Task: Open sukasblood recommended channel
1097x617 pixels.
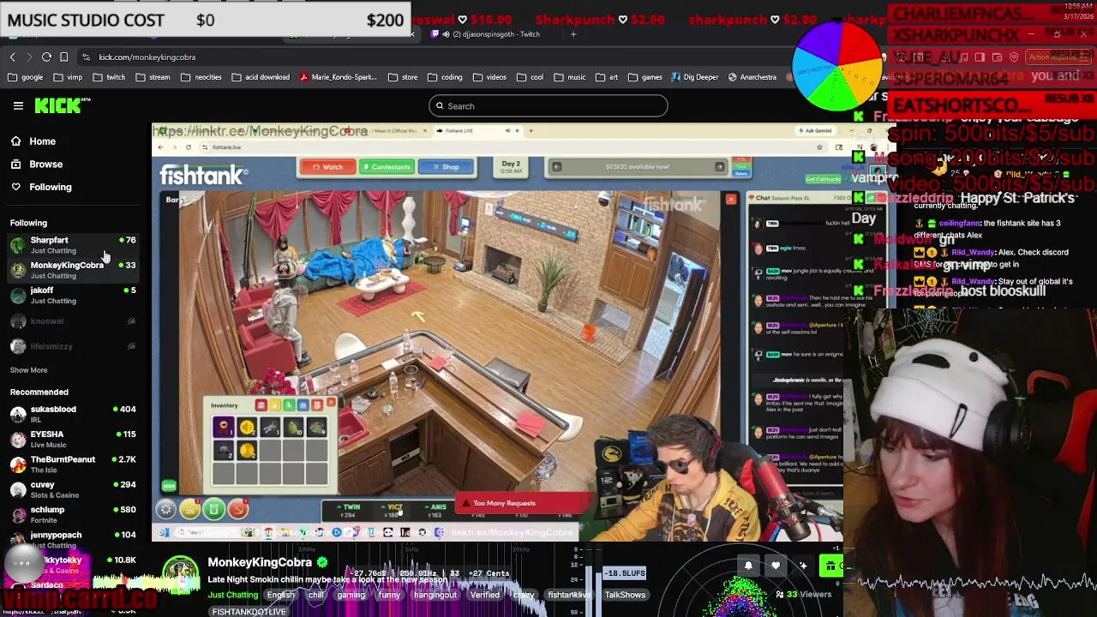Action: click(x=73, y=414)
